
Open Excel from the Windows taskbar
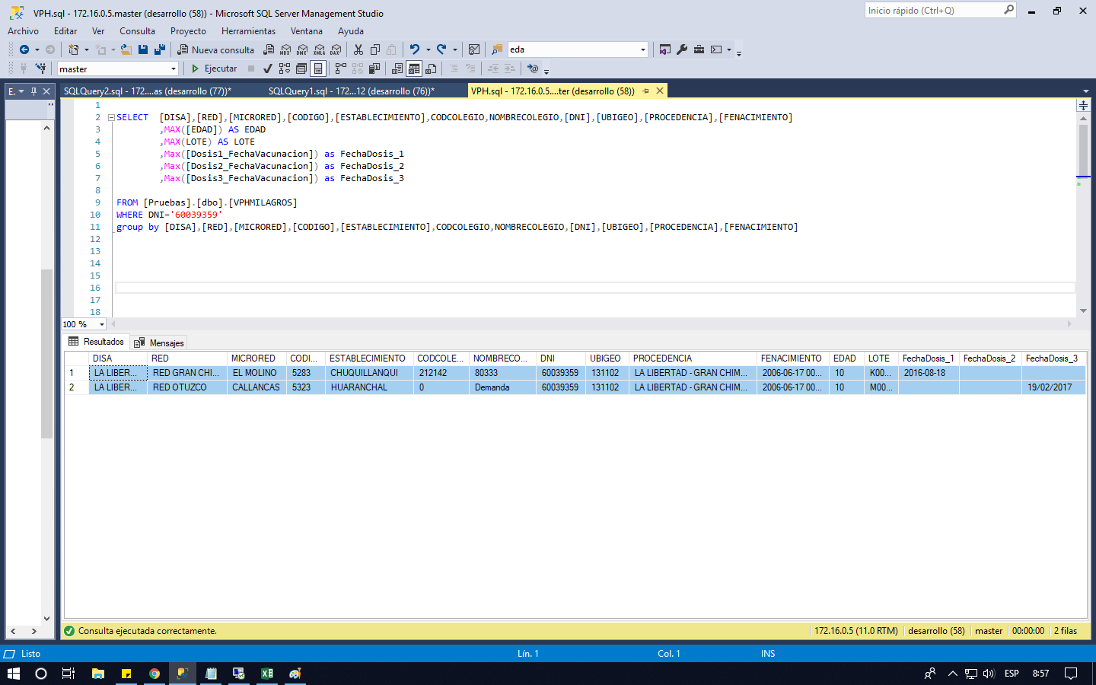click(267, 674)
